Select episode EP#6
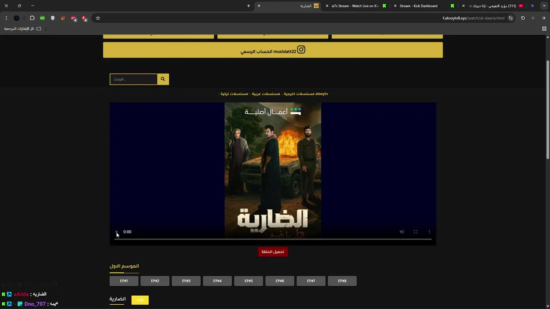This screenshot has height=309, width=550. click(280, 281)
